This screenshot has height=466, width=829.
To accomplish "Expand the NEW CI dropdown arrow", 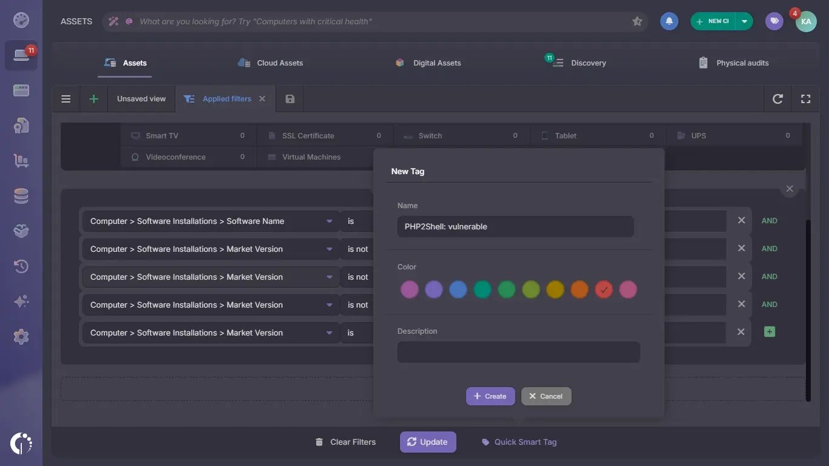I will 744,21.
